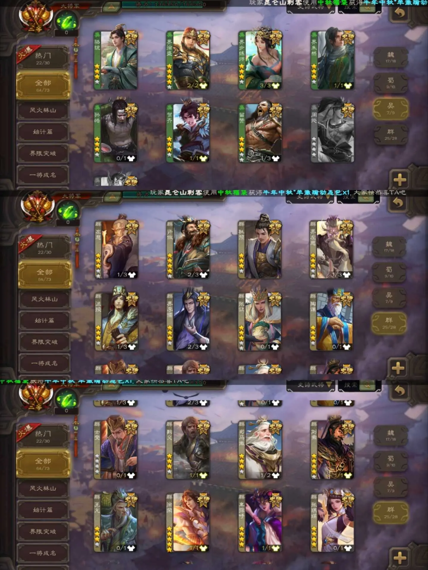Image resolution: width=428 pixels, height=570 pixels.
Task: Tap the yellow skin icon on 刘焉
Action: point(348,475)
